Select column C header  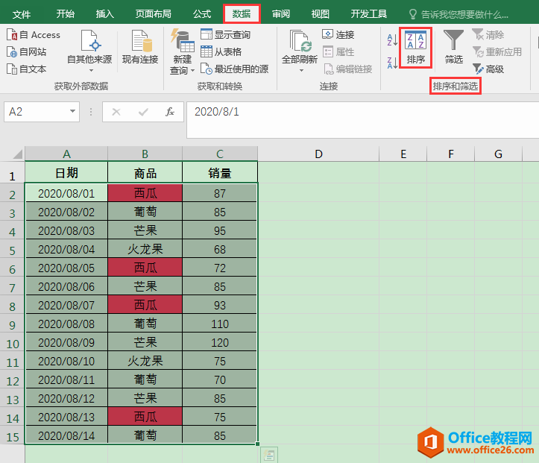(220, 154)
